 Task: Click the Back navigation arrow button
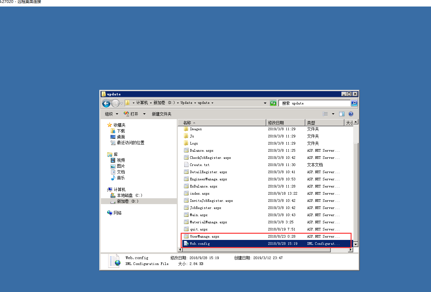point(106,104)
